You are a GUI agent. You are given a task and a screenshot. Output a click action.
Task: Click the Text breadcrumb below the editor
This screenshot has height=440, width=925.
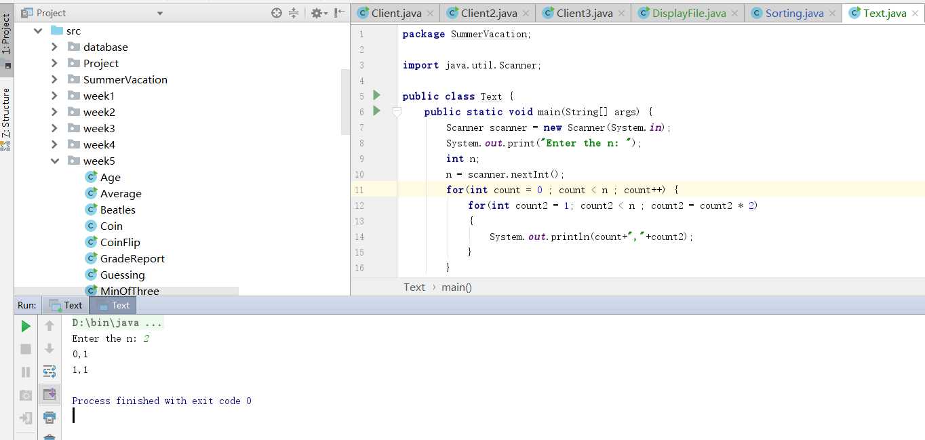tap(414, 287)
